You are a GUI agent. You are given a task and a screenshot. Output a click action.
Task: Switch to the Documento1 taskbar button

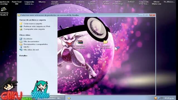(x=51, y=98)
